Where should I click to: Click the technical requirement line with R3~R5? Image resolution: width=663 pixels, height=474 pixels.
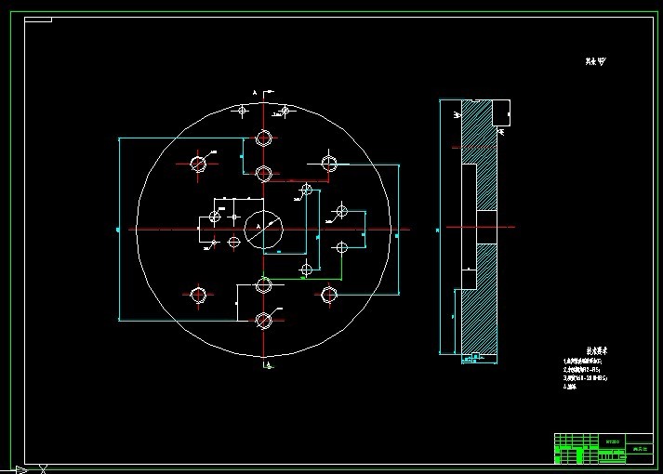click(582, 370)
